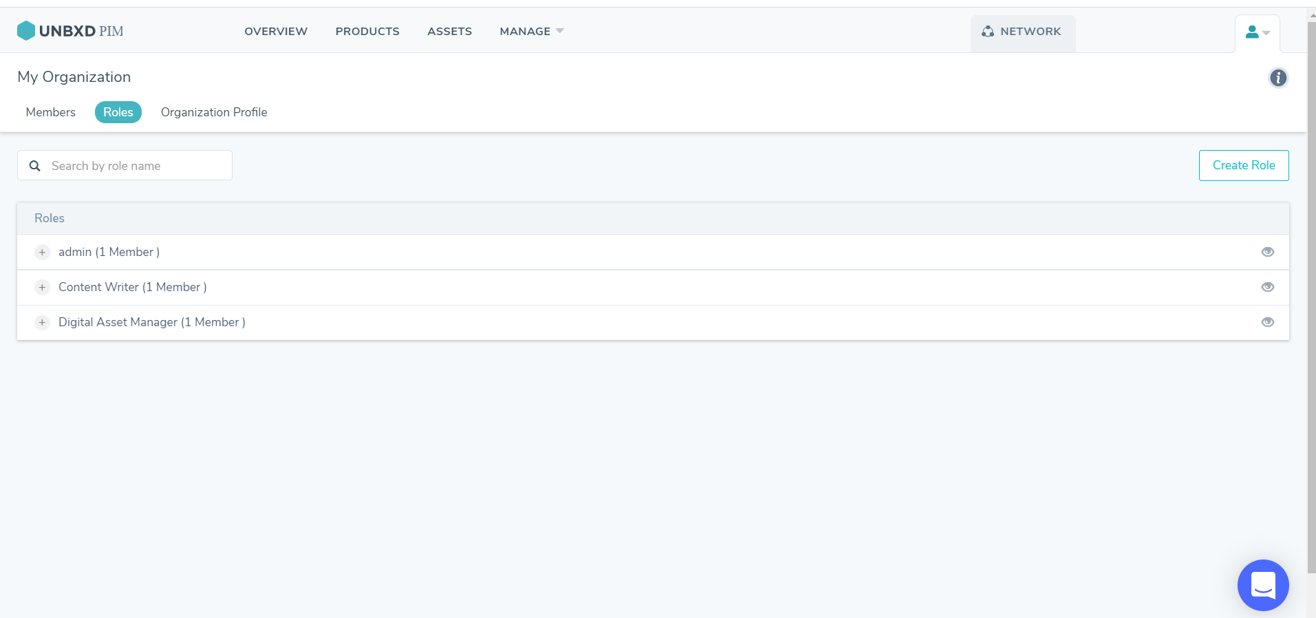
Task: Open the chat support widget
Action: click(x=1262, y=585)
